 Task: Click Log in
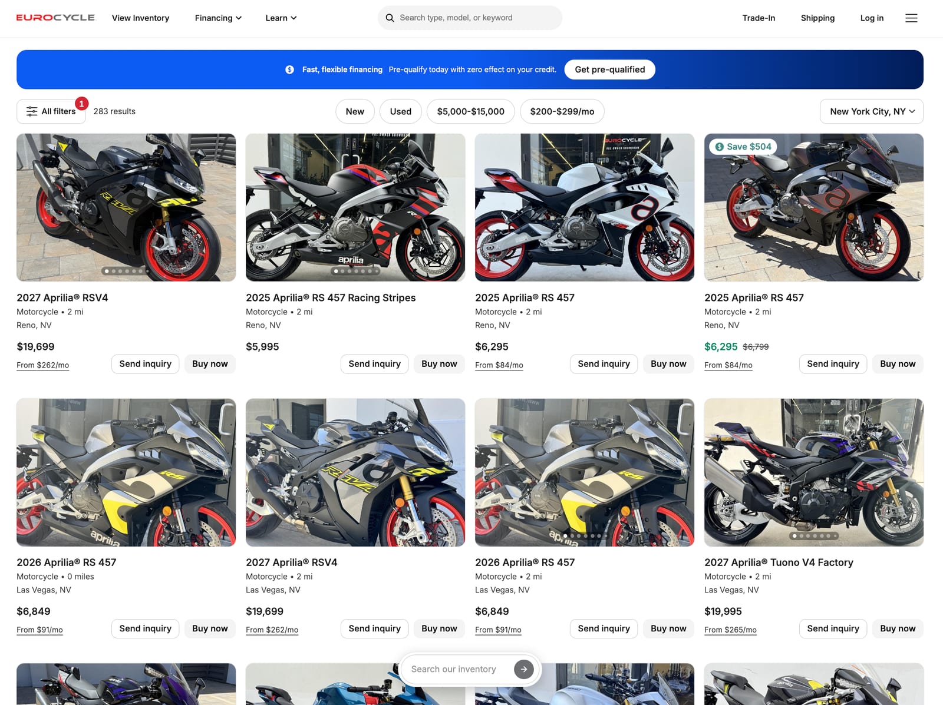point(872,18)
